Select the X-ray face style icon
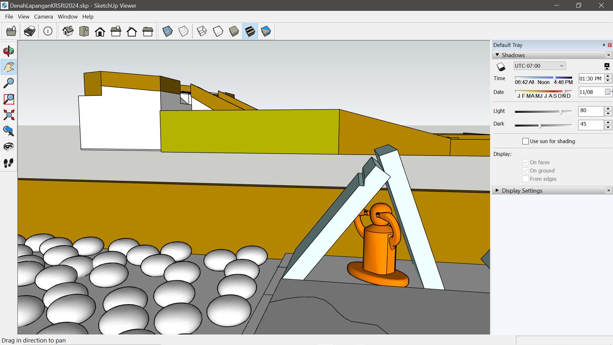Screen dimensions: 613x345 (168, 31)
